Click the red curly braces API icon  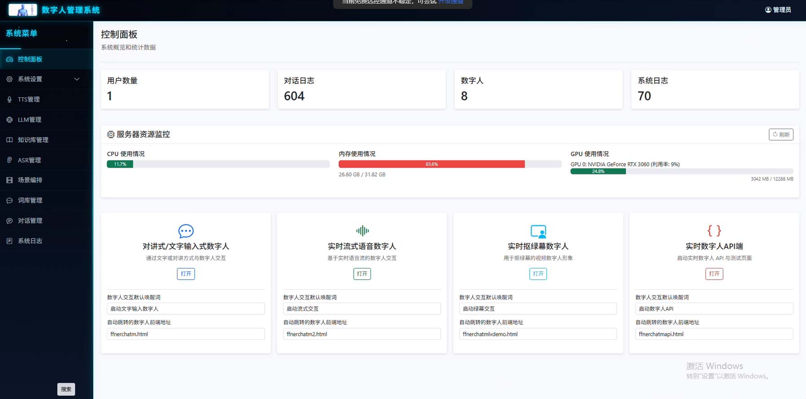[714, 230]
